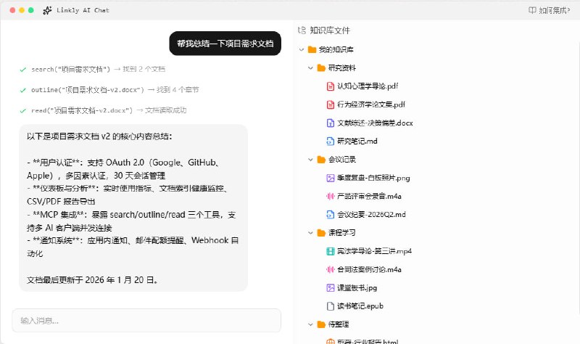The height and width of the screenshot is (344, 580).
Task: Click the checkmark beside the outline step
Action: [23, 90]
